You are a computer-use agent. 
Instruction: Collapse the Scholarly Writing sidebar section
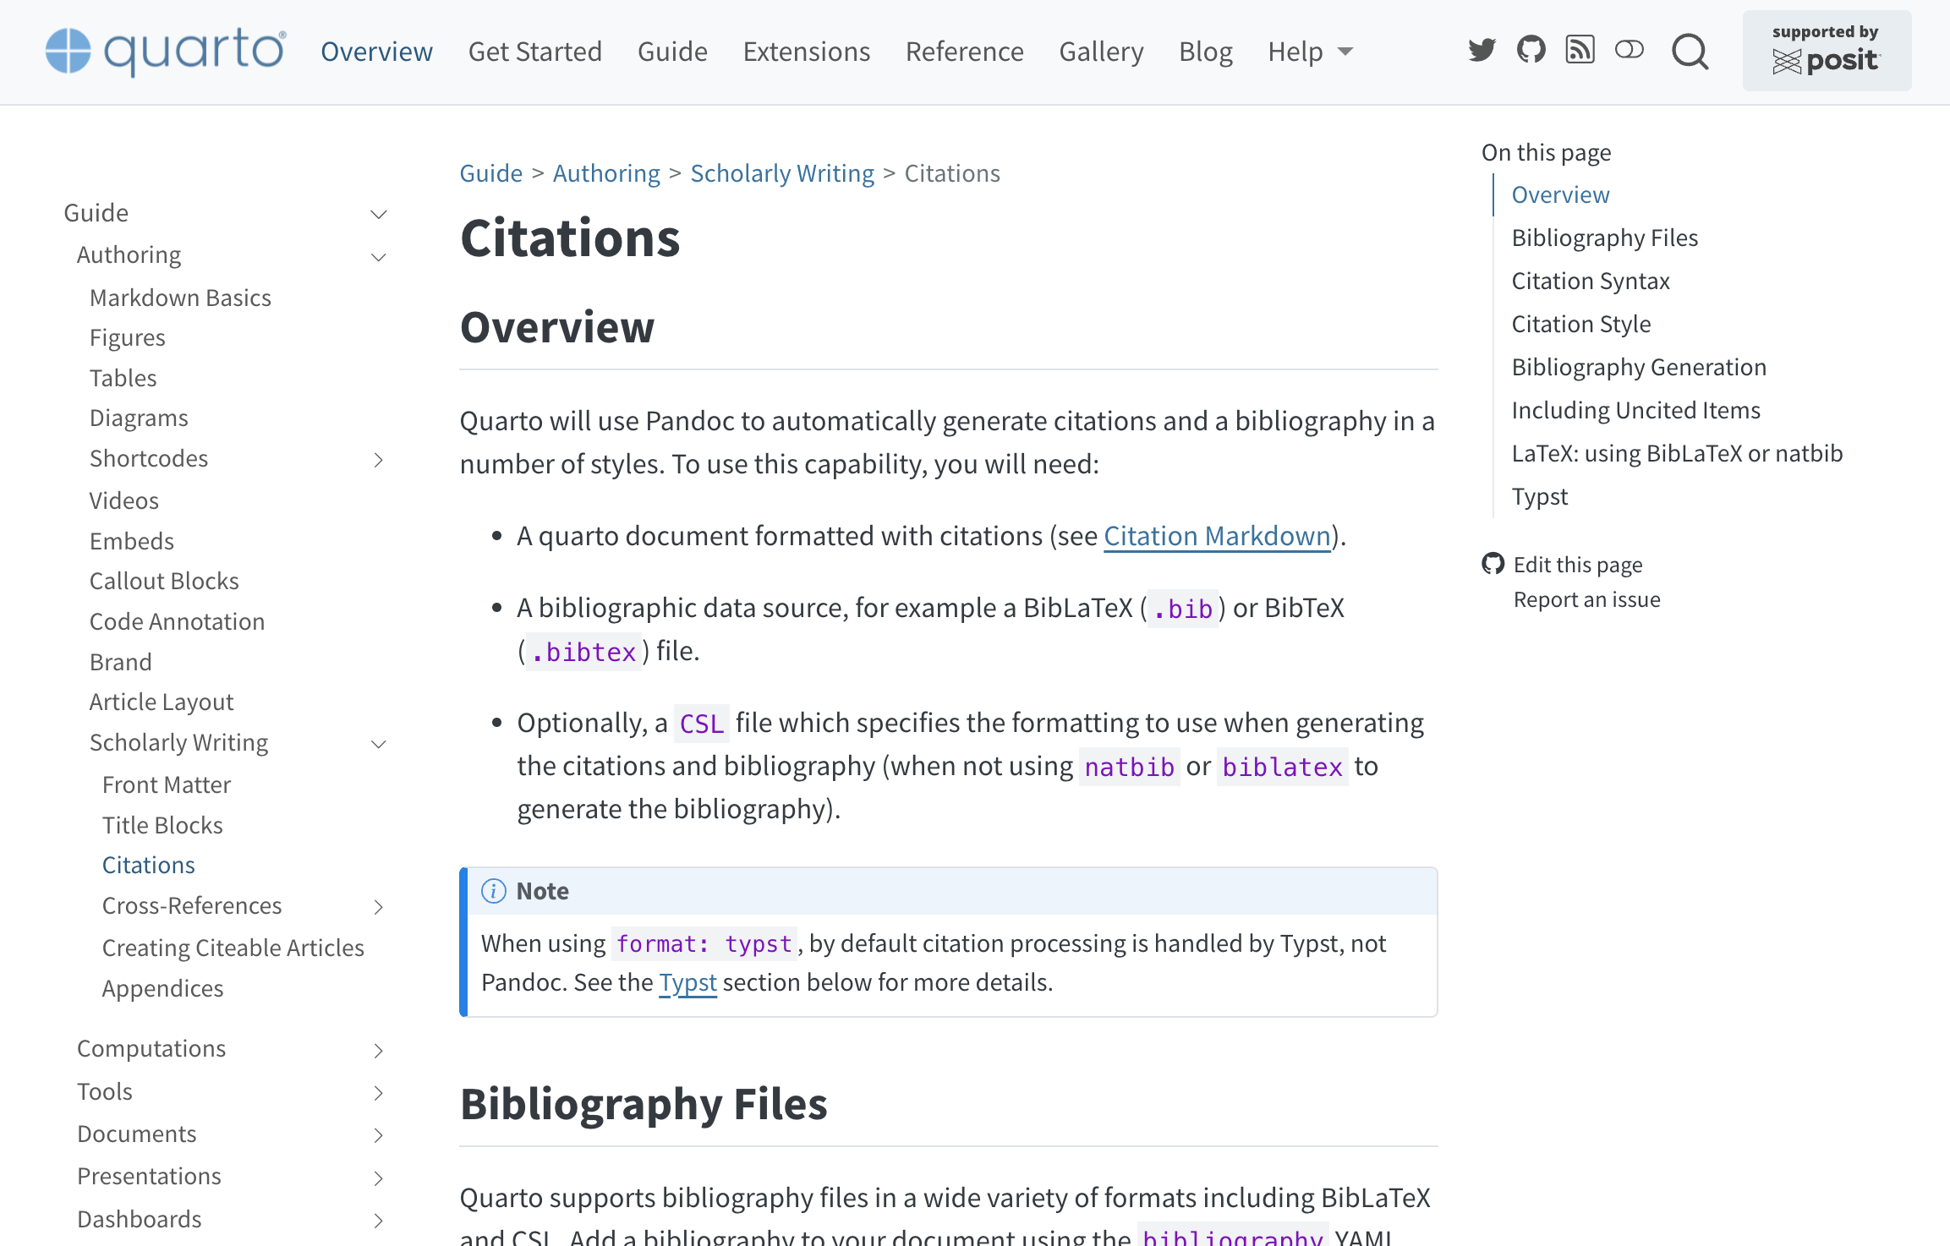[x=379, y=744]
